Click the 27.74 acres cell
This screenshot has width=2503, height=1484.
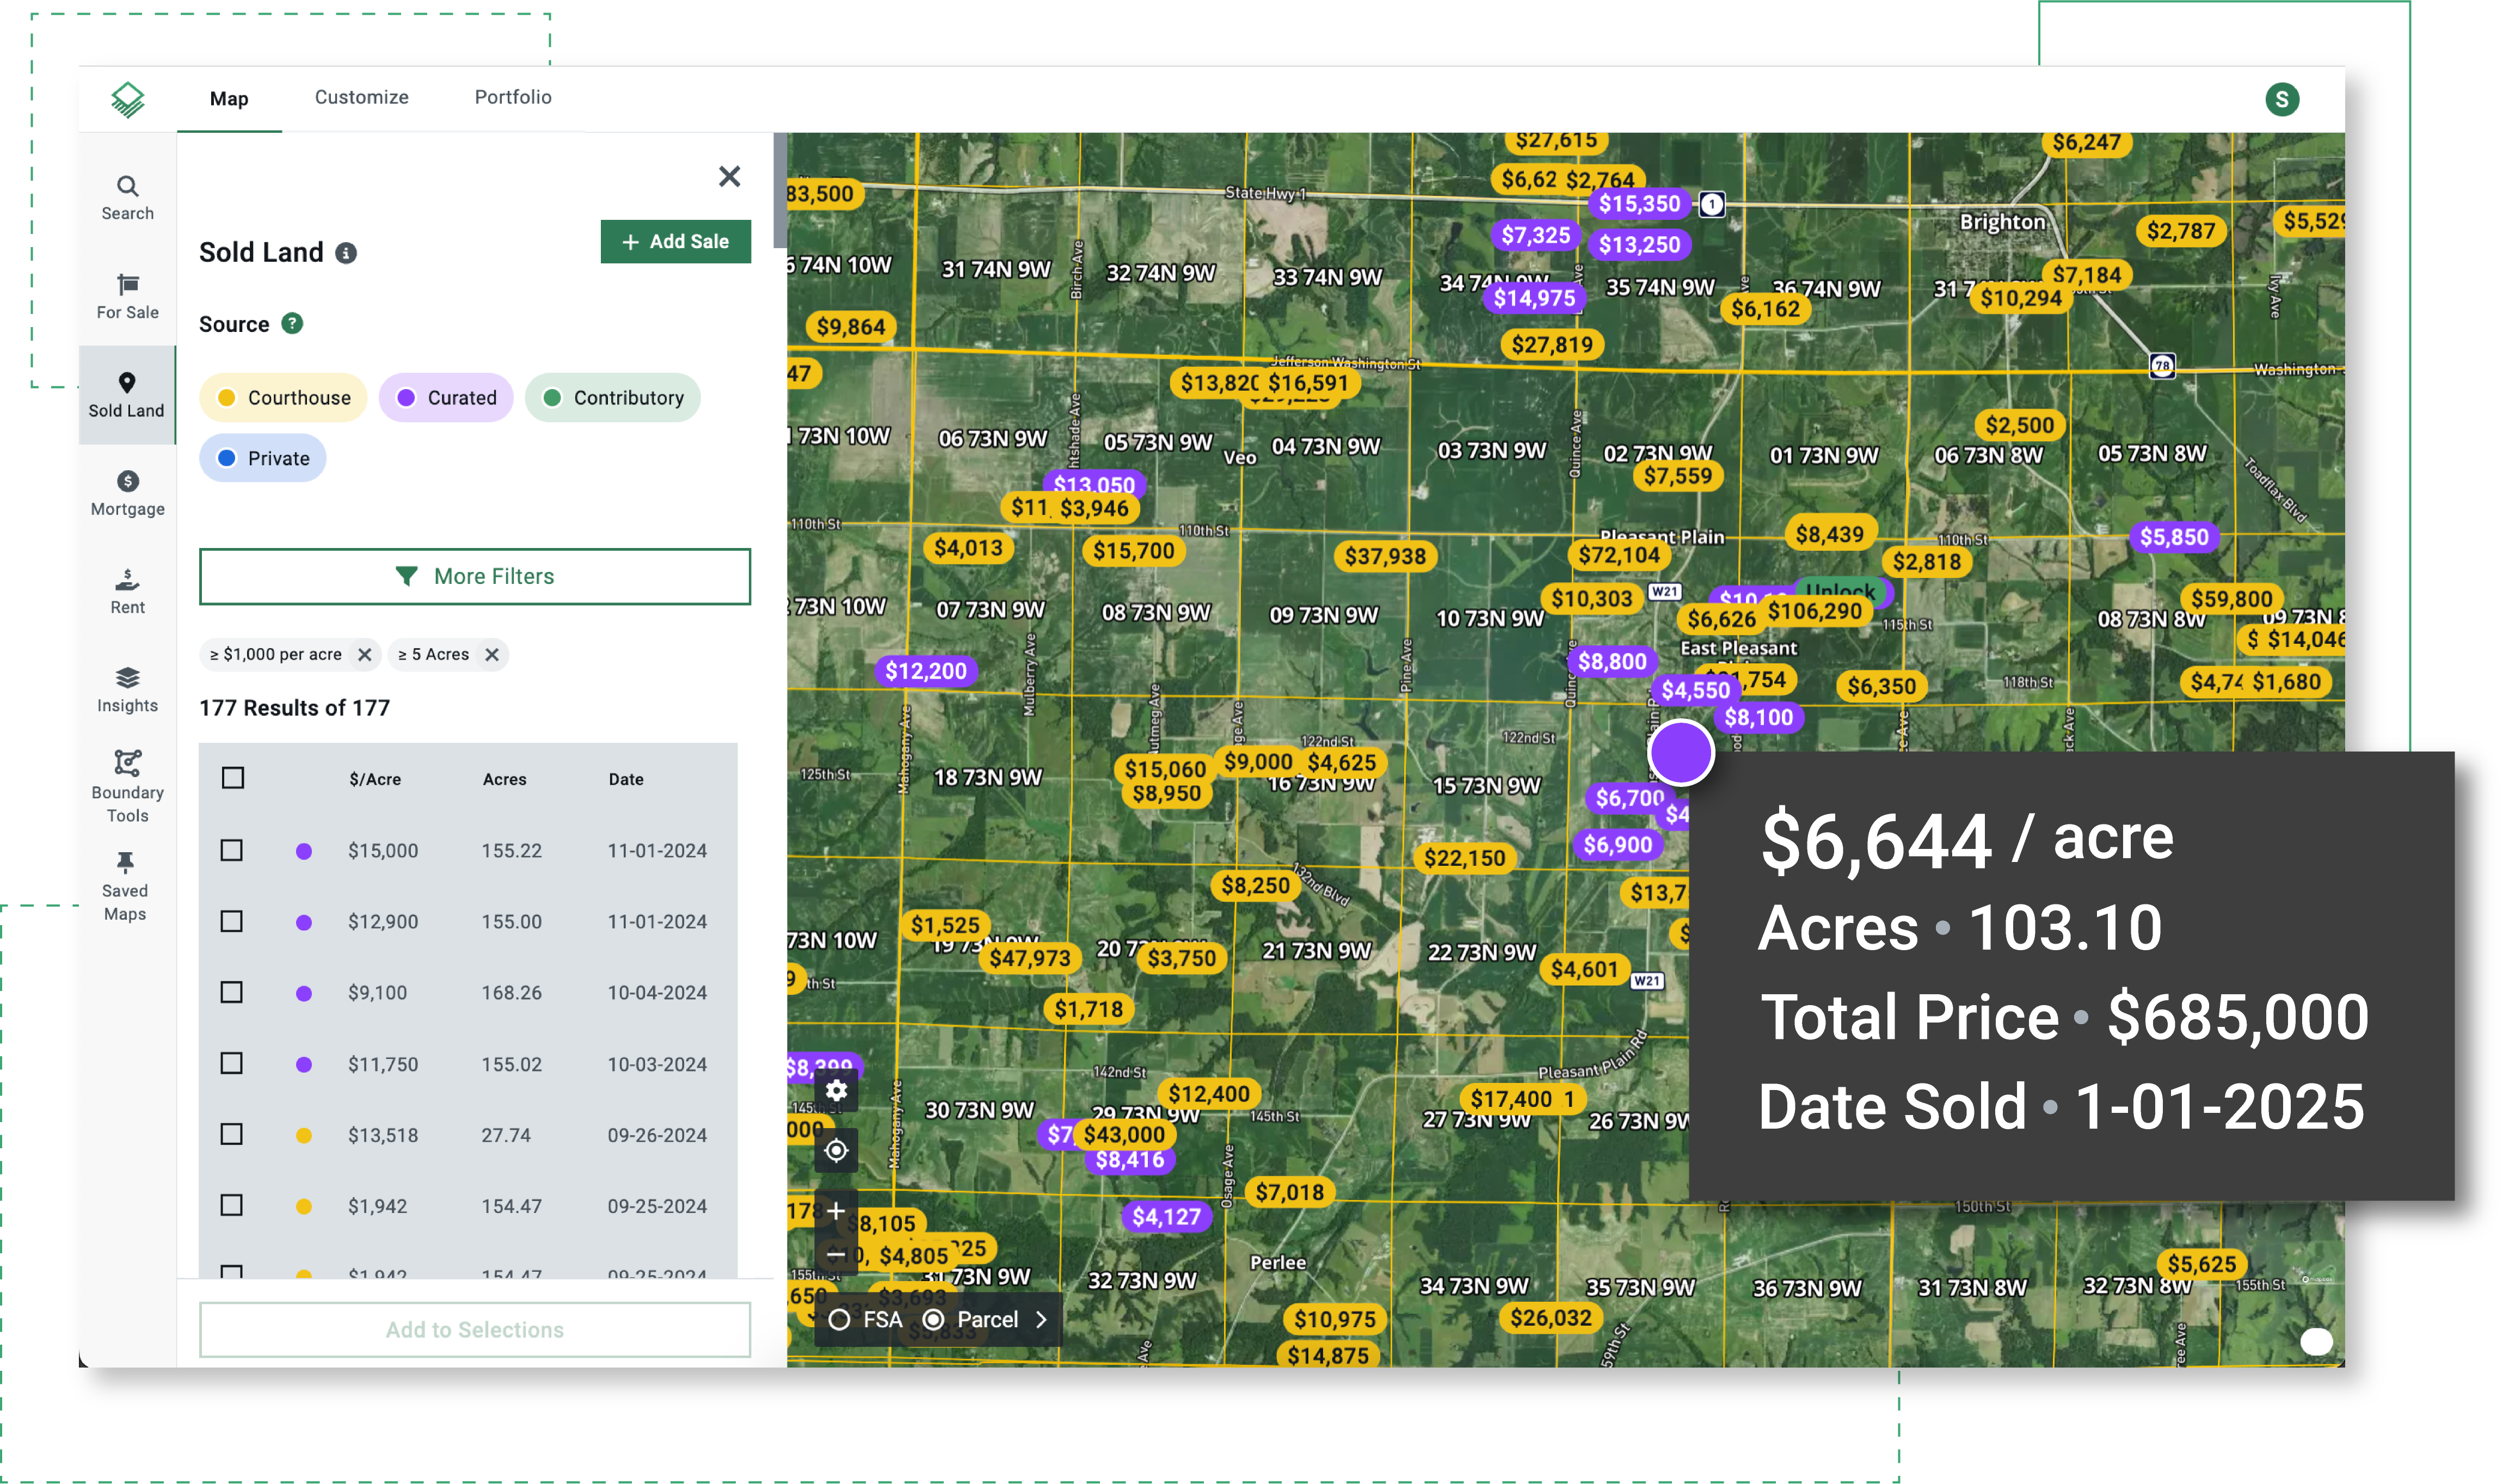(x=506, y=1135)
